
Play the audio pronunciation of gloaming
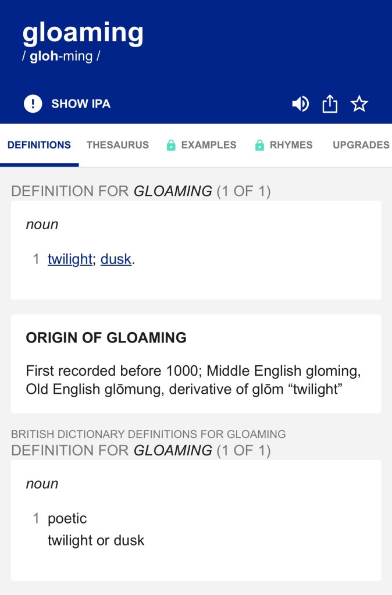300,104
